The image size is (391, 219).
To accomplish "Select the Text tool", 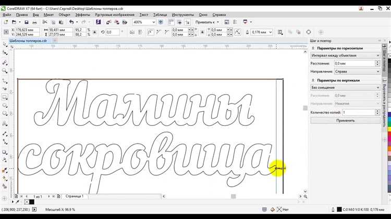I will pos(5,123).
